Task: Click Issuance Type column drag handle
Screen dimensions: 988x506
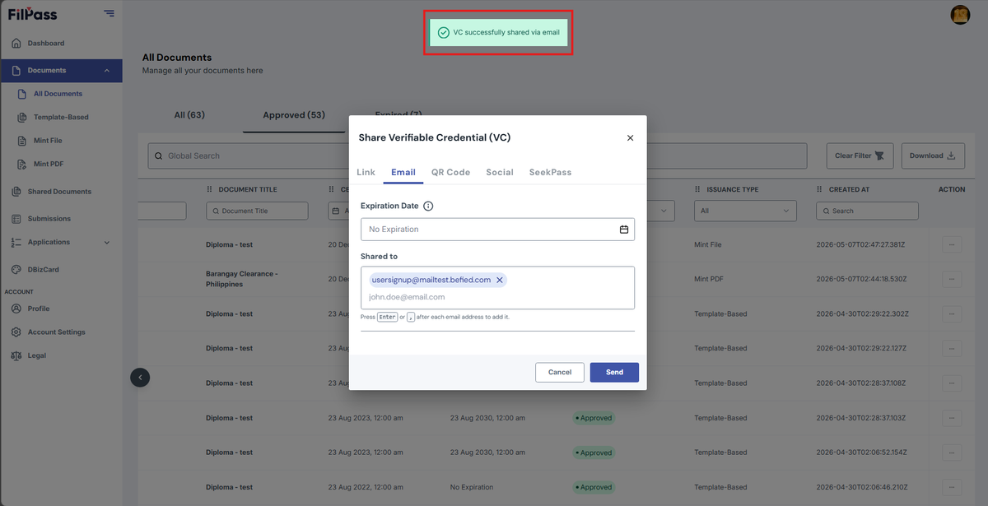Action: pos(699,189)
